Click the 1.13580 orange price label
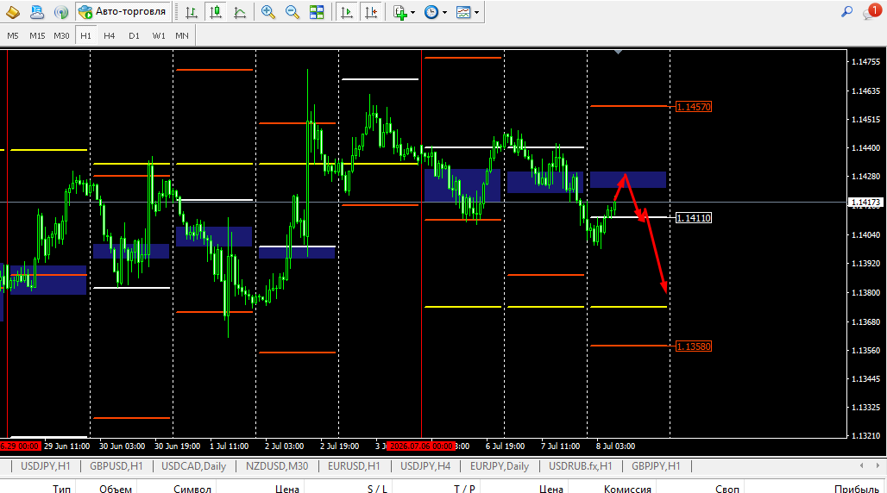The height and width of the screenshot is (493, 887). 694,346
